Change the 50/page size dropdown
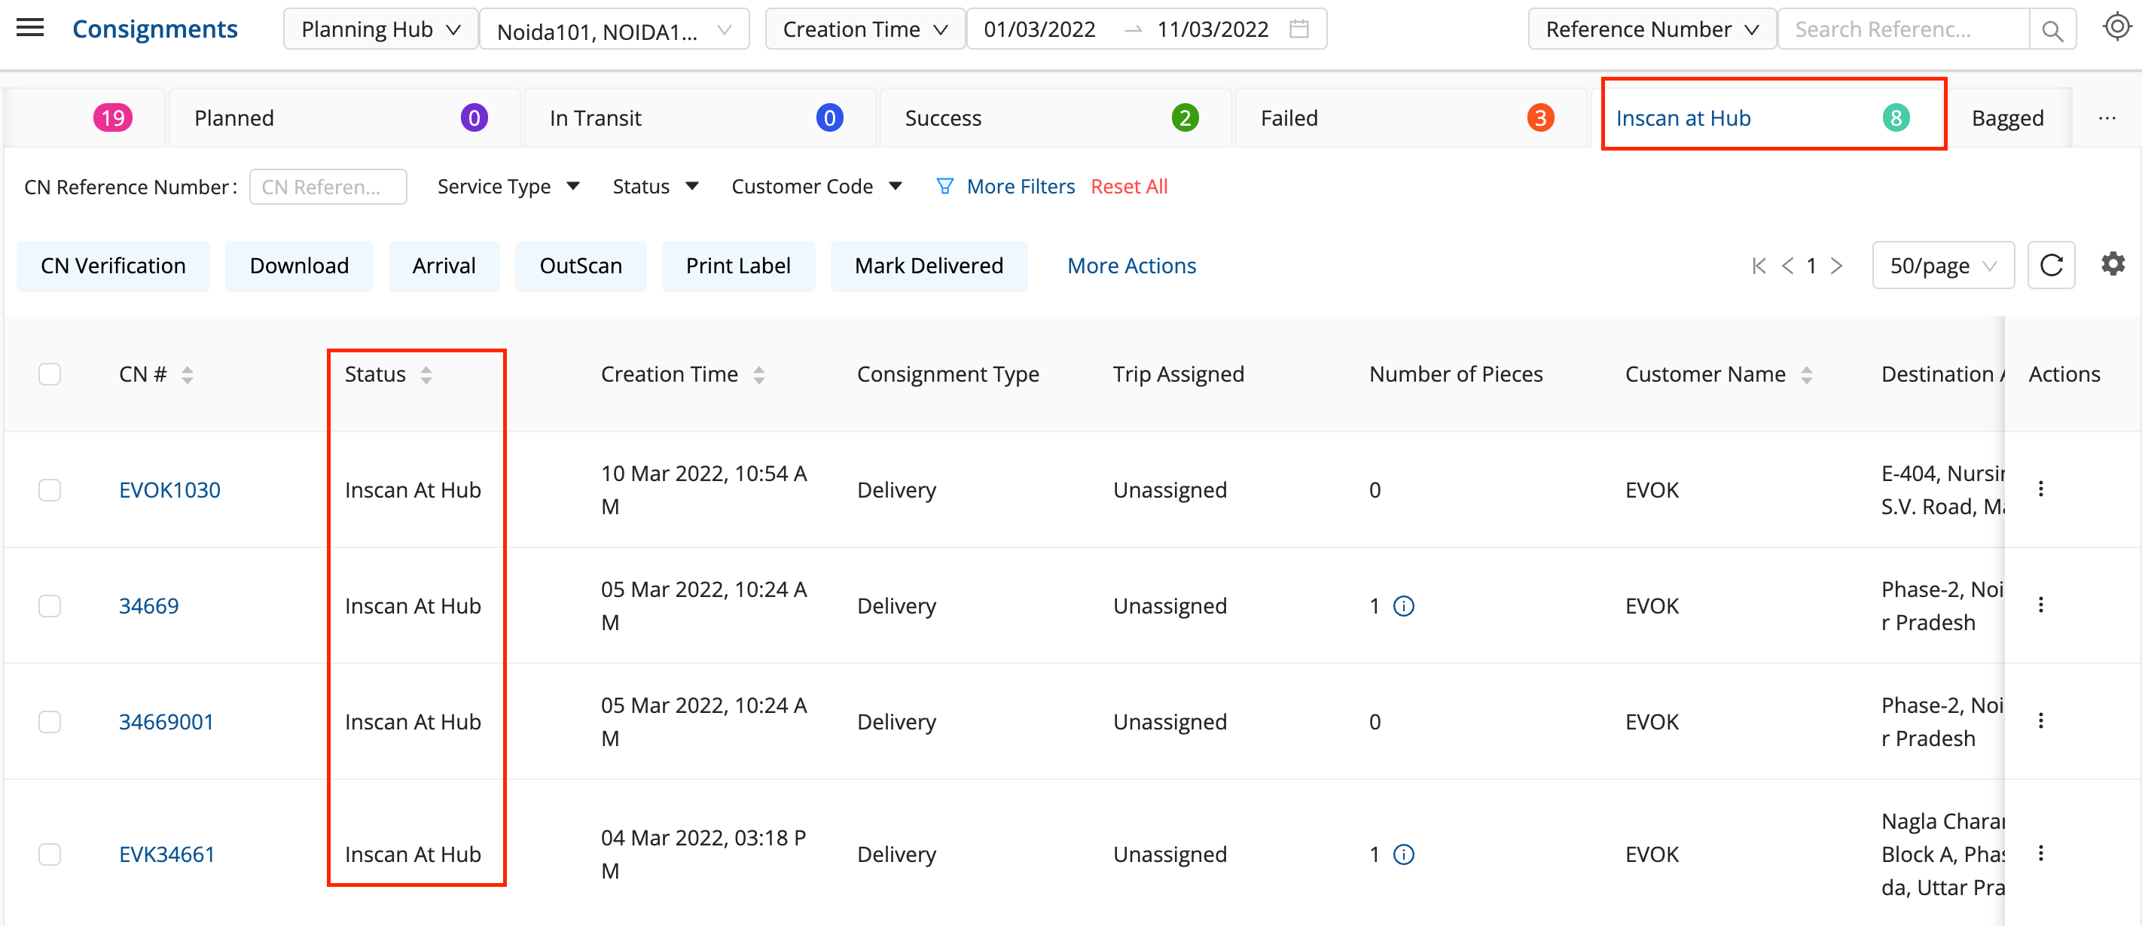The width and height of the screenshot is (2142, 926). [x=1942, y=266]
